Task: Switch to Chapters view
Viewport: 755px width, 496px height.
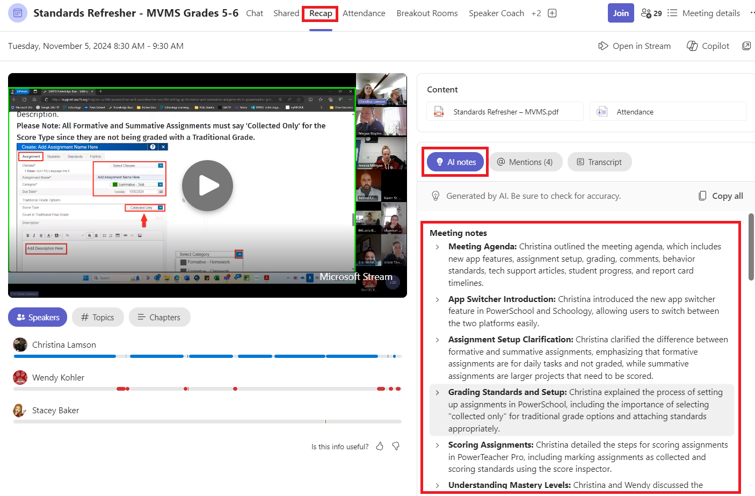Action: tap(159, 317)
